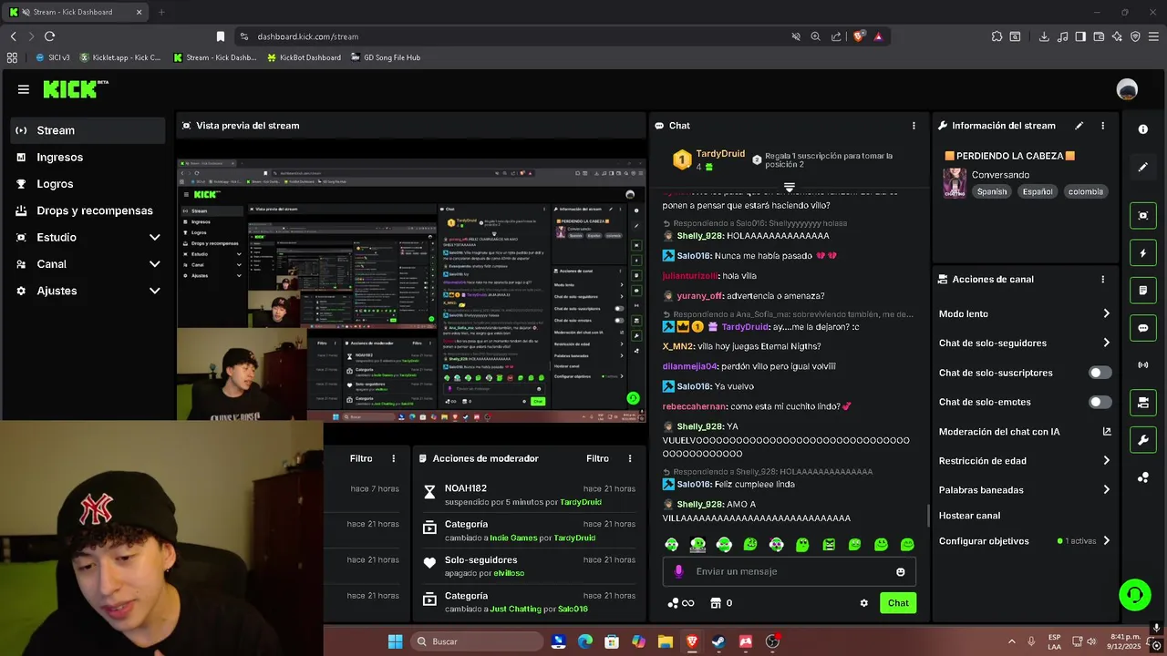The height and width of the screenshot is (656, 1167).
Task: Click TardyDruid leaderboard entry in chat
Action: [x=707, y=159]
